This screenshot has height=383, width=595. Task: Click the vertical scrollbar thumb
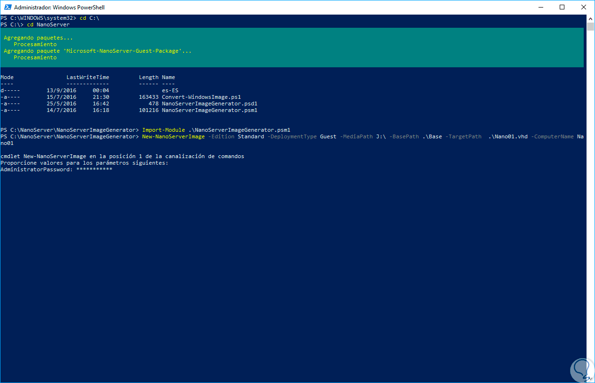coord(591,26)
